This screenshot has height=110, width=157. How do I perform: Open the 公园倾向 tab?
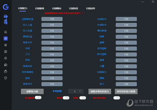point(57,8)
